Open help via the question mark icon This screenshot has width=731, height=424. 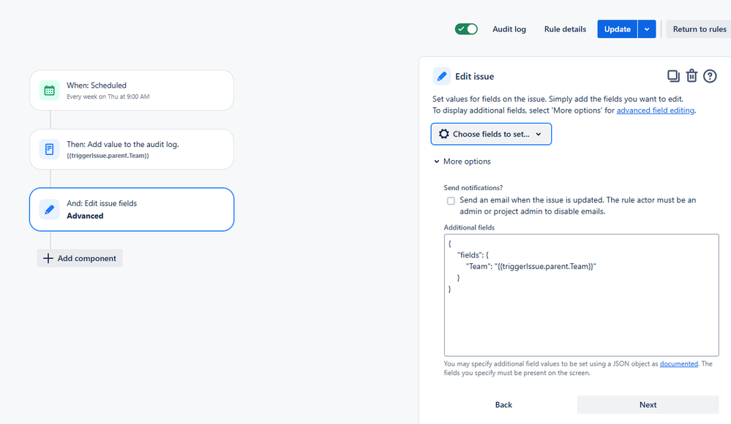(x=710, y=76)
